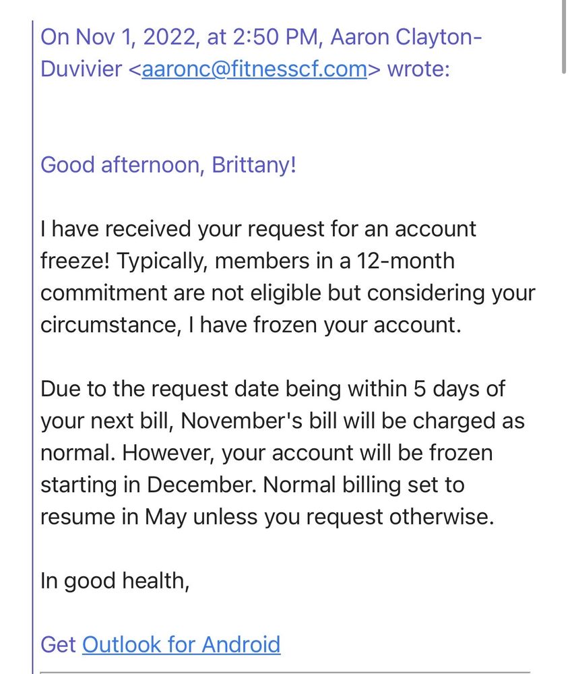
Task: Click the name "Aaron Clayton-" in header
Action: click(x=406, y=37)
